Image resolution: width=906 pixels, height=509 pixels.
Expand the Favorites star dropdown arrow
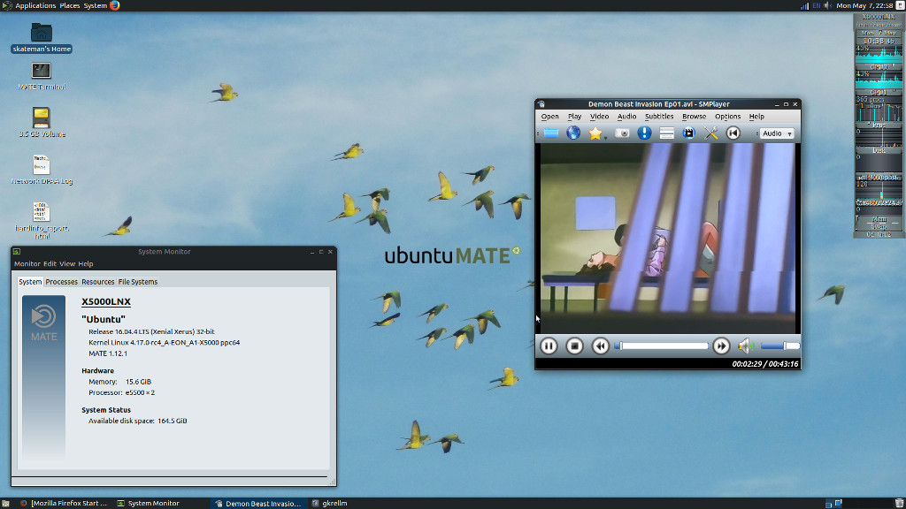pyautogui.click(x=605, y=137)
